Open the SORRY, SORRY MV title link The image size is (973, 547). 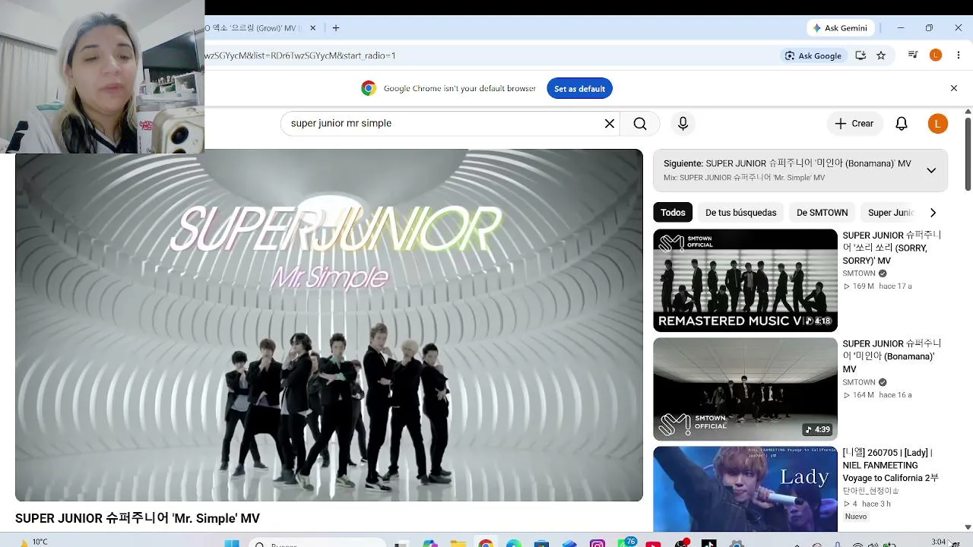(x=892, y=248)
